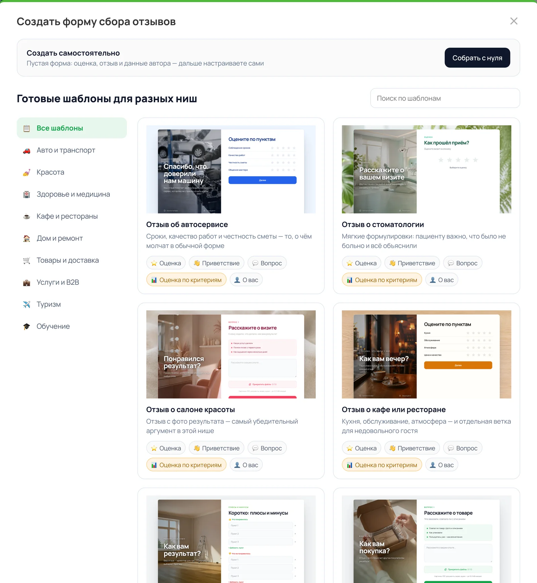Open the Авто и транспорт category

tap(72, 150)
